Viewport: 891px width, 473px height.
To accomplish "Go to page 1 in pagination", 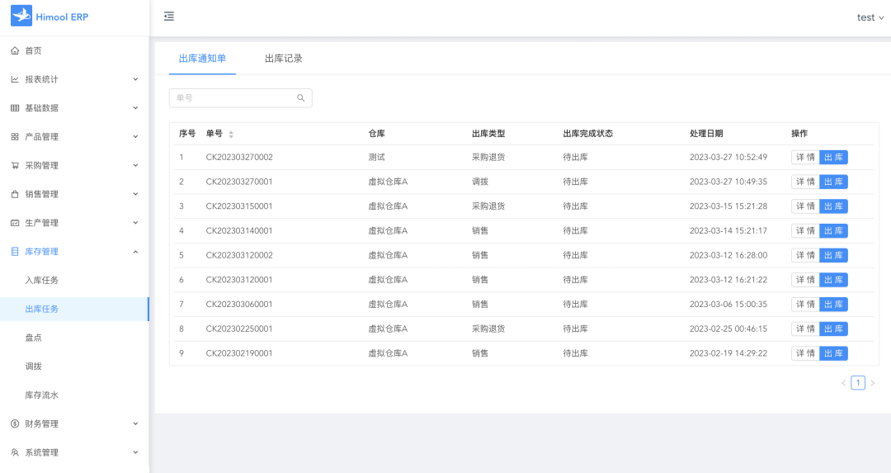I will pos(858,383).
